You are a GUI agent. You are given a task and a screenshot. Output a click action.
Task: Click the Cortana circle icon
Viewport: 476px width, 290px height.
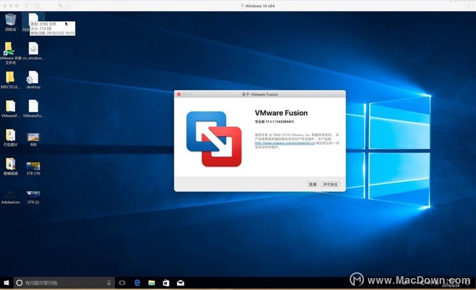click(x=19, y=283)
